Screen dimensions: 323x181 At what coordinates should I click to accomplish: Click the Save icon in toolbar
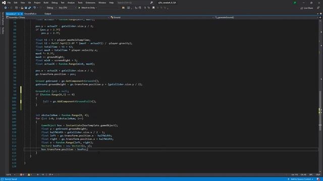[x=26, y=8]
